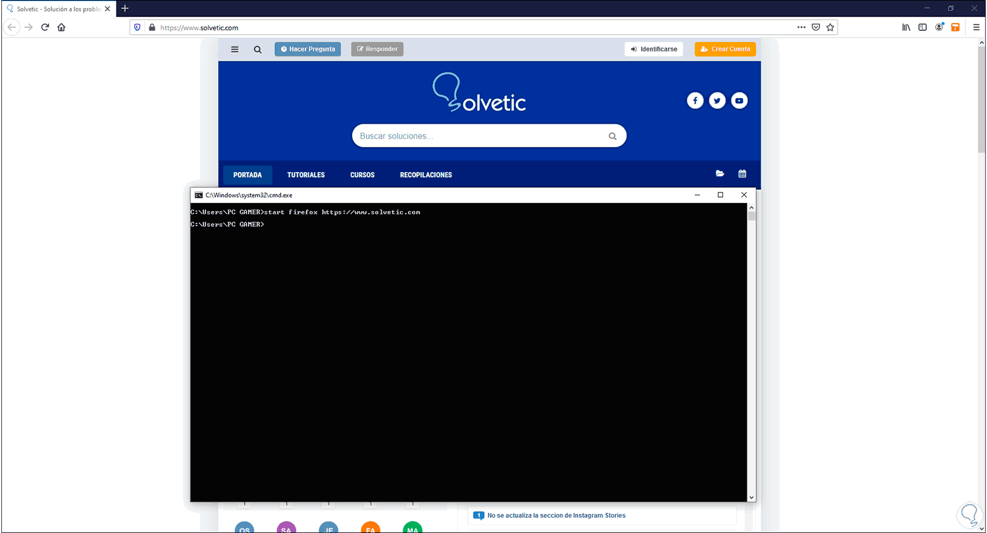The image size is (987, 533).
Task: Click the SA user avatar
Action: coord(286,528)
